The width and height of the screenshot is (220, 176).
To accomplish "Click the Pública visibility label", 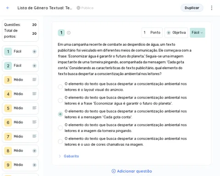I will [87, 8].
